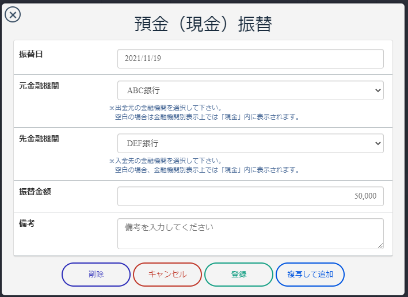Screen dimensions: 408x297
Task: Click inside the 備考 remarks text area
Action: point(250,234)
